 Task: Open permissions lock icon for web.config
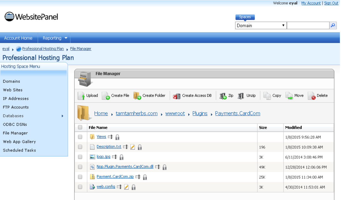tap(133, 187)
